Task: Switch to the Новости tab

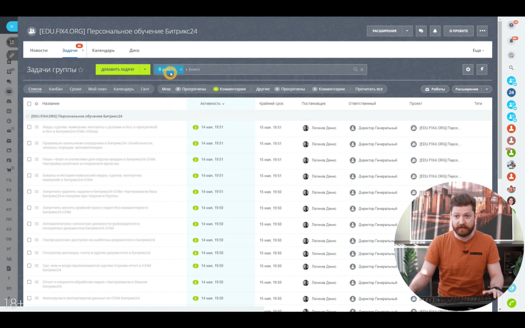Action: click(39, 51)
